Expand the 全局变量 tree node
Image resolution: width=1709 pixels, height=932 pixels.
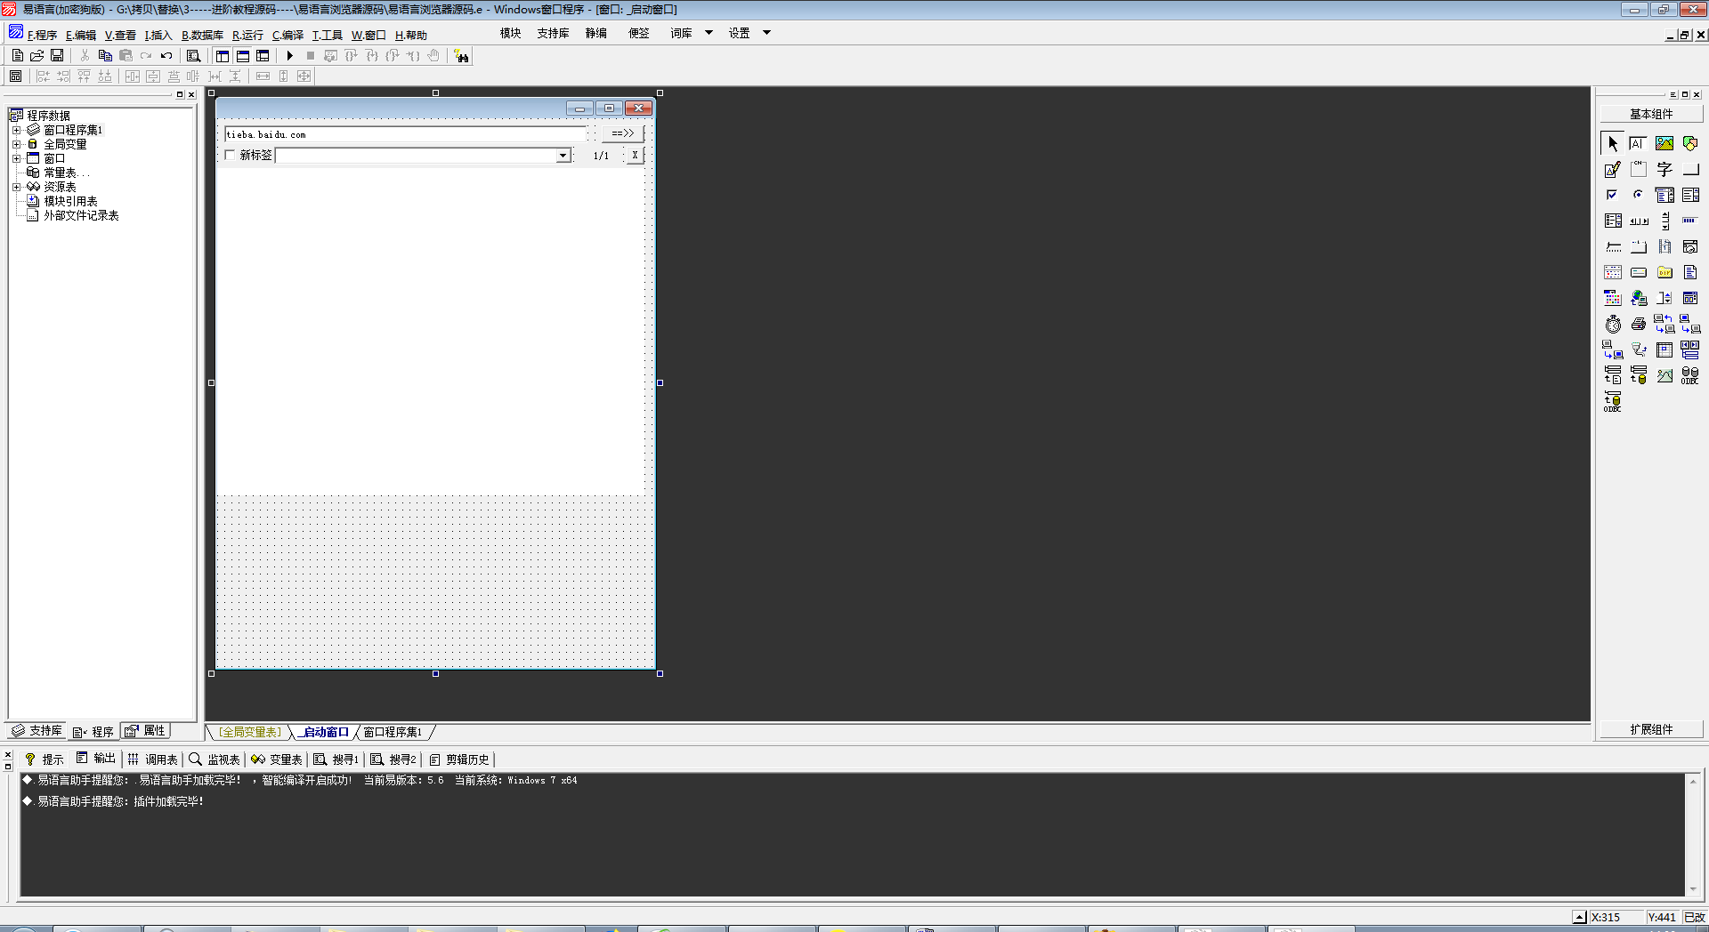(x=16, y=144)
